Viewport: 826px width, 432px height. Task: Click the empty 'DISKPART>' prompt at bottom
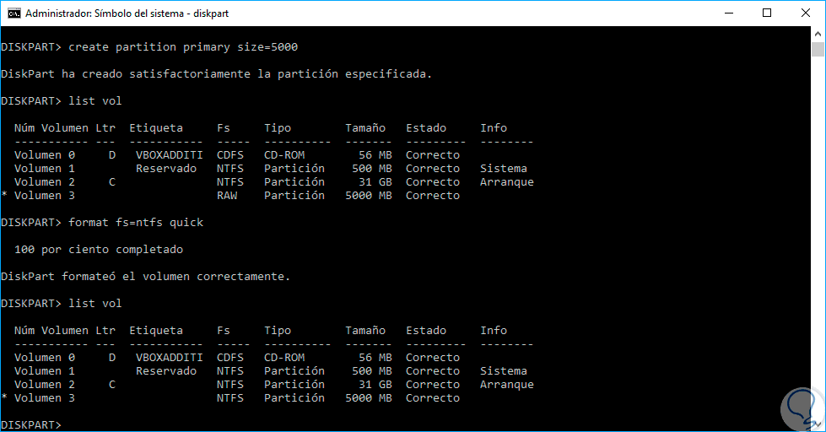31,424
